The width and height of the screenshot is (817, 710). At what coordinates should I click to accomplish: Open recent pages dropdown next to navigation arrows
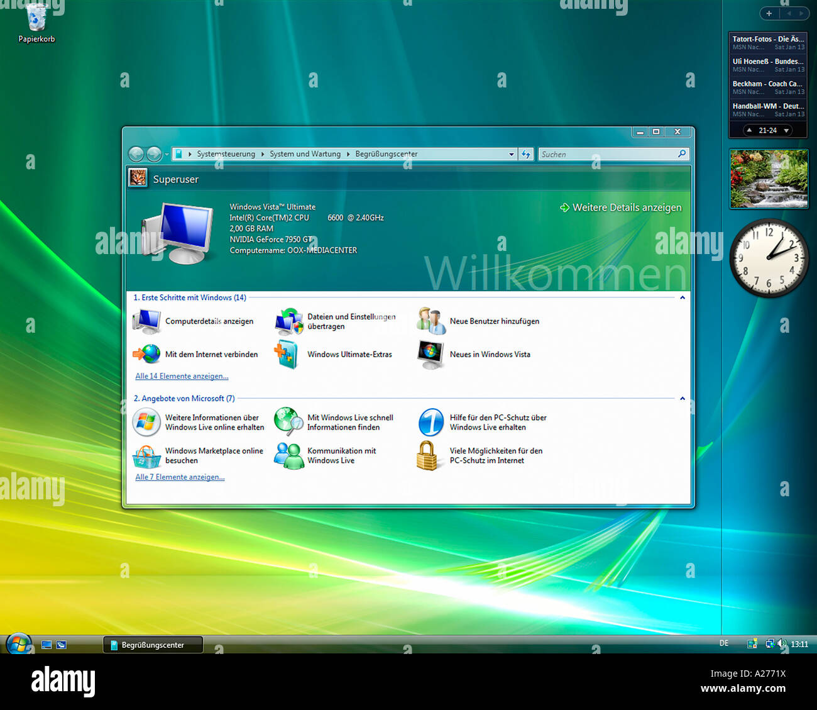click(x=167, y=154)
